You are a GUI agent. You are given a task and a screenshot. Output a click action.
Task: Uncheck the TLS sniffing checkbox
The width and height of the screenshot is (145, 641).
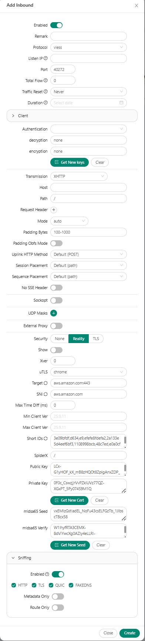(34, 585)
